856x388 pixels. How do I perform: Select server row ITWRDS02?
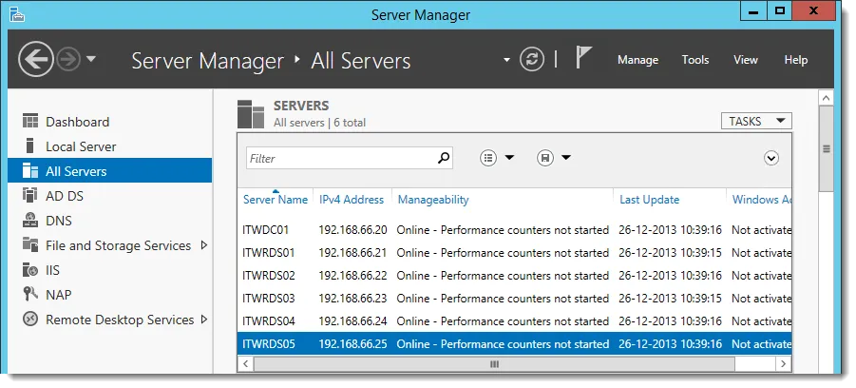(x=515, y=276)
